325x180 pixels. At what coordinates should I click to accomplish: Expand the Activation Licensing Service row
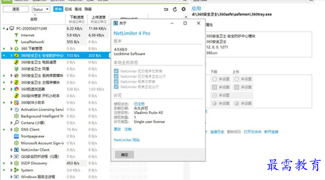(11, 109)
